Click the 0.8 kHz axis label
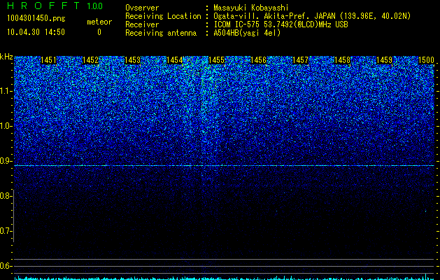The height and width of the screenshot is (280, 440). pyautogui.click(x=6, y=196)
